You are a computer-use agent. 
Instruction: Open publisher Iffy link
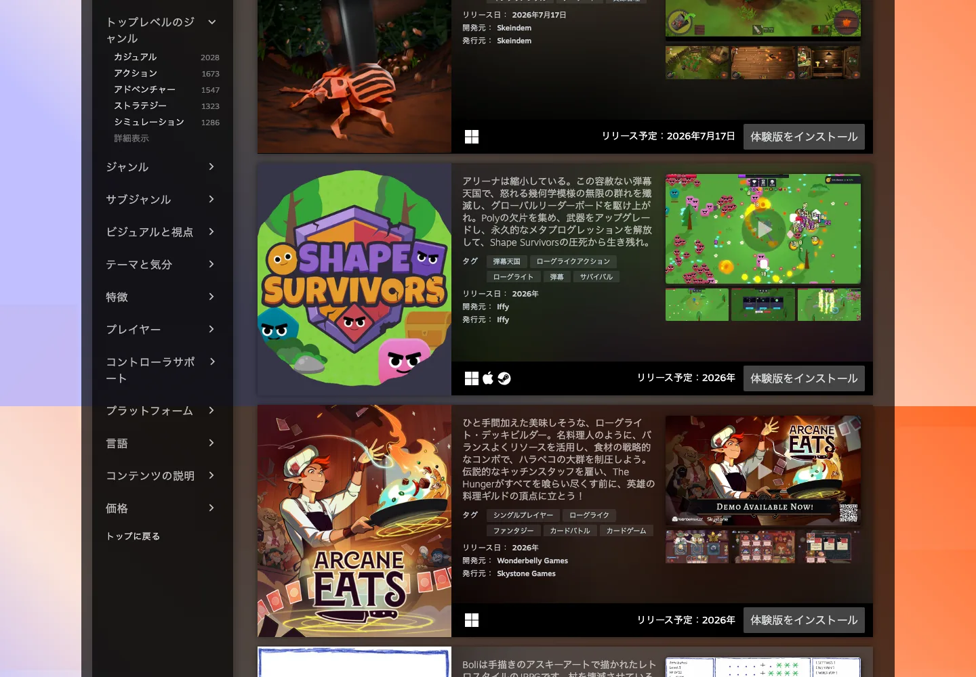click(x=503, y=320)
